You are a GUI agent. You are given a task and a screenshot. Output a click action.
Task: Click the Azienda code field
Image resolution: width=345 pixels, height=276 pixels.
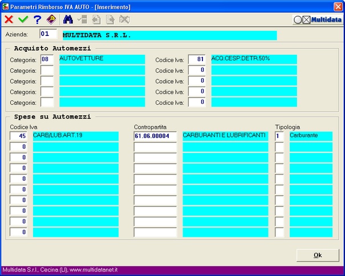pos(48,35)
